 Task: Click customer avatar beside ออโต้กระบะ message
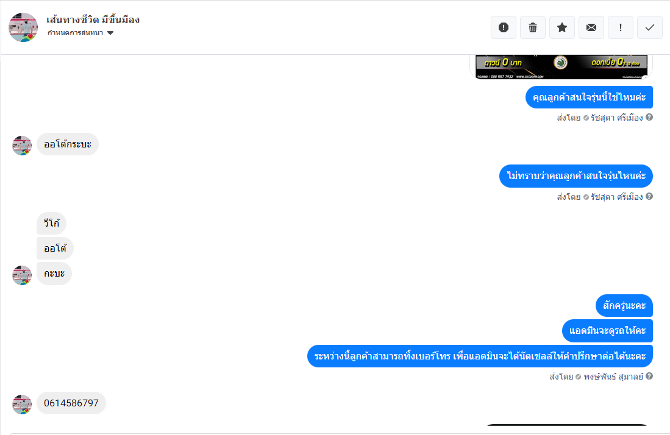click(x=22, y=146)
